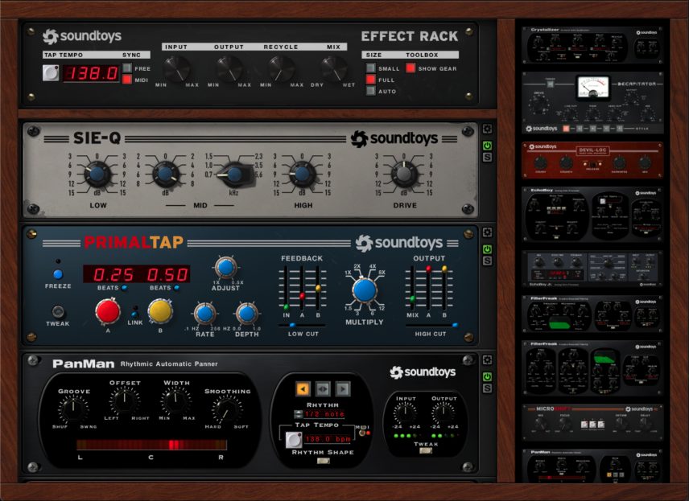This screenshot has height=501, width=689.
Task: Click the Sie-Q LOW knob
Action: click(x=97, y=174)
